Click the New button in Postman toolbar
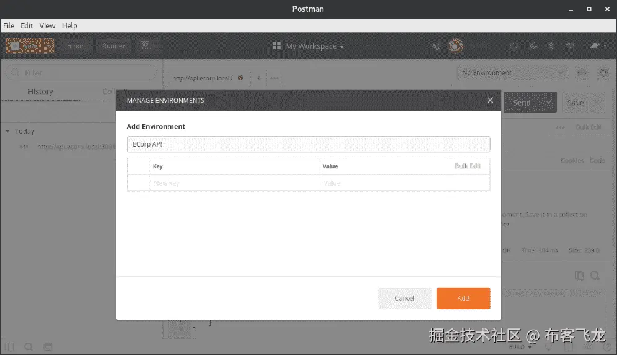Viewport: 617px width, 355px height. pos(24,46)
